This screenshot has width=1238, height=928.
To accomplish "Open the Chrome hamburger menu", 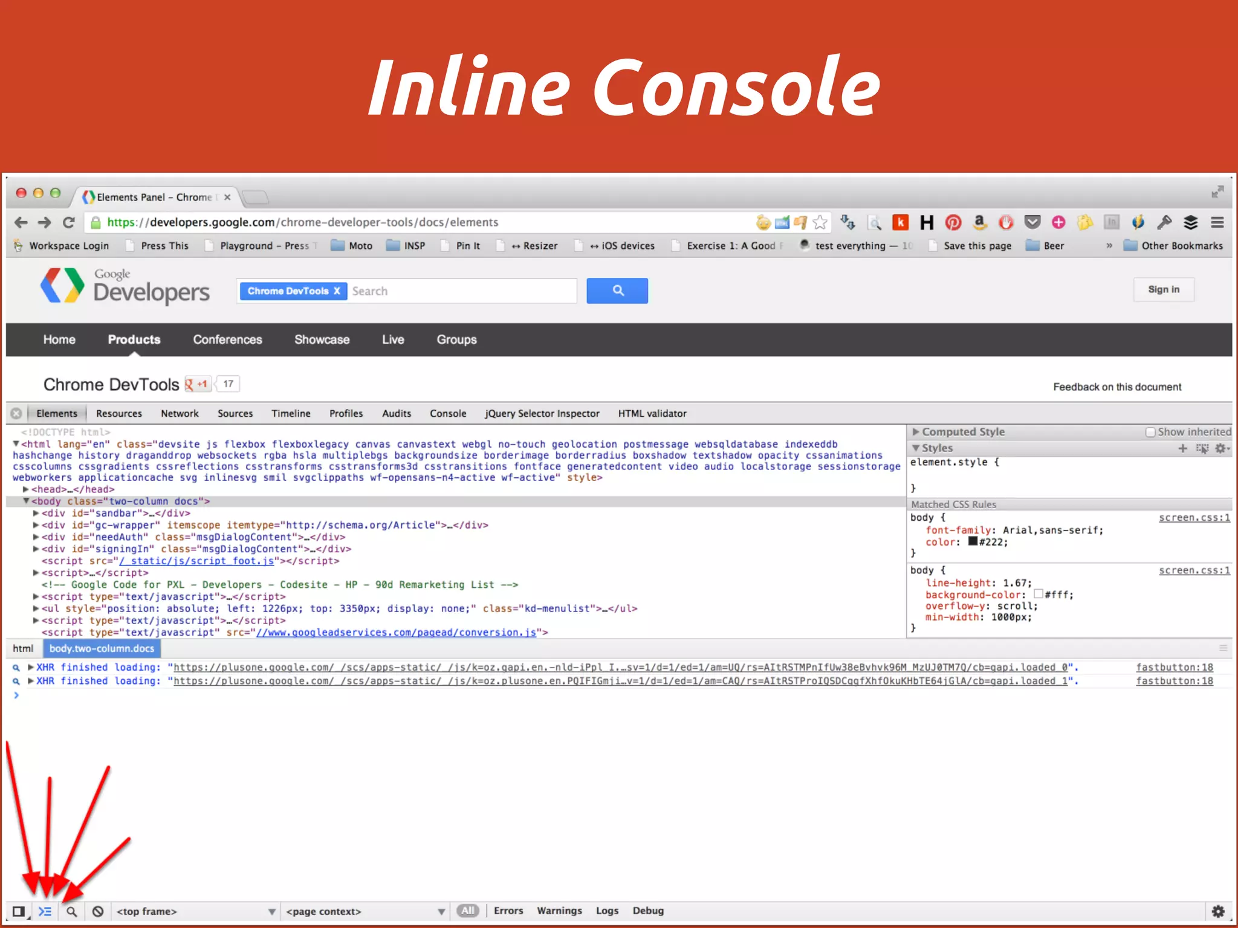I will pyautogui.click(x=1217, y=222).
